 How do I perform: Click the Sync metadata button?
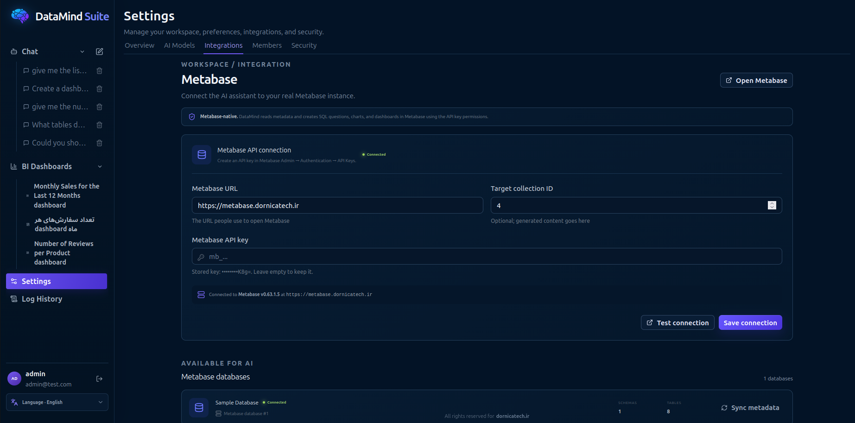[x=750, y=408]
